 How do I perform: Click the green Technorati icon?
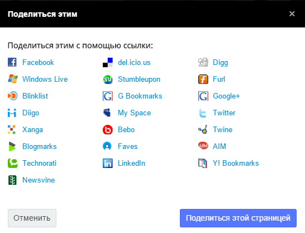click(13, 163)
